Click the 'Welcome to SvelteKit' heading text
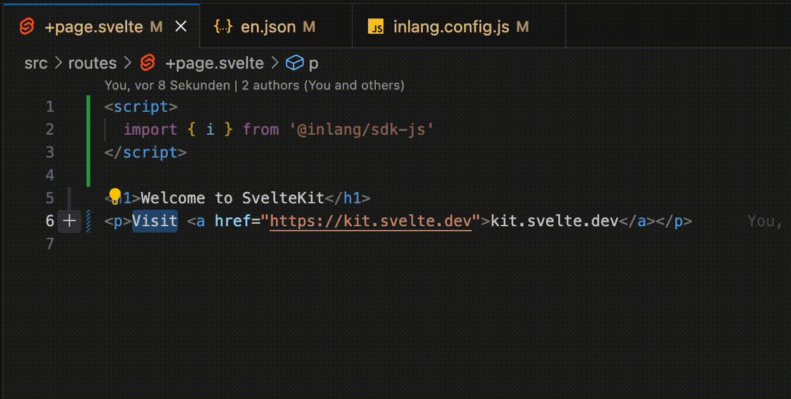This screenshot has height=399, width=791. click(x=233, y=198)
